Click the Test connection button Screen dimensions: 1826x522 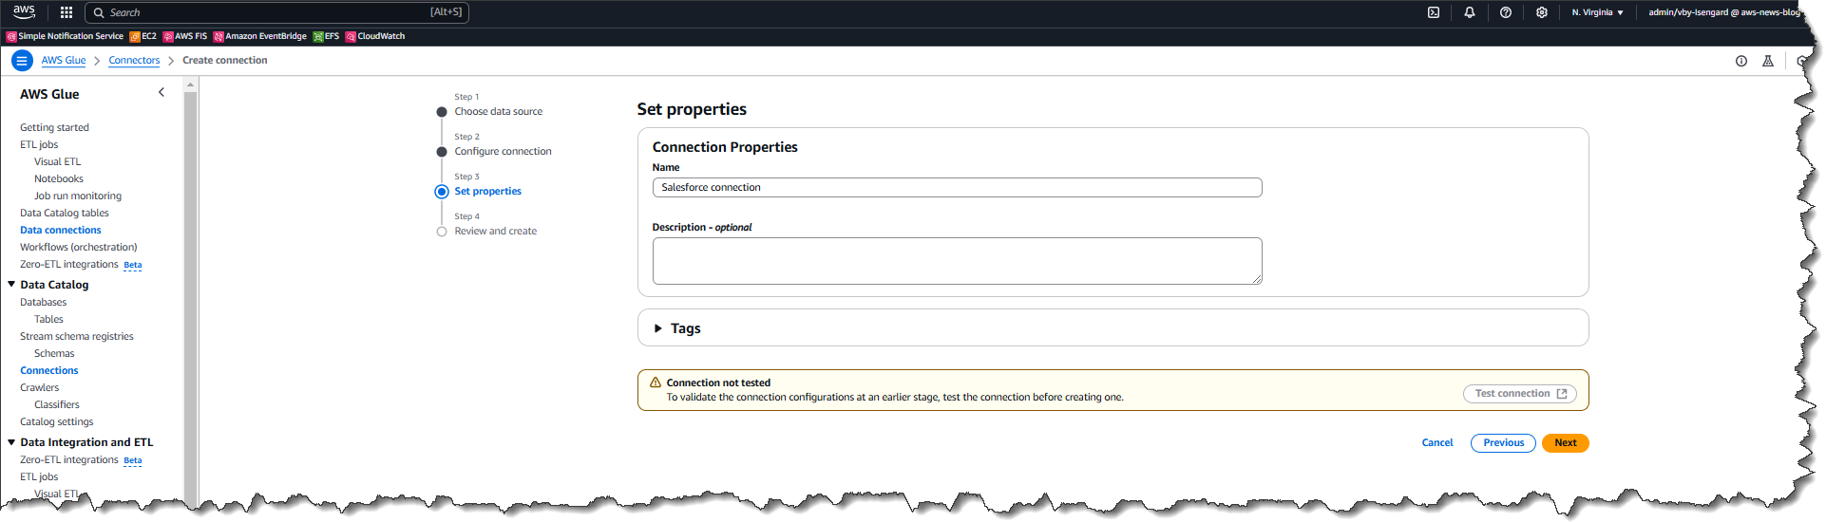[1520, 394]
